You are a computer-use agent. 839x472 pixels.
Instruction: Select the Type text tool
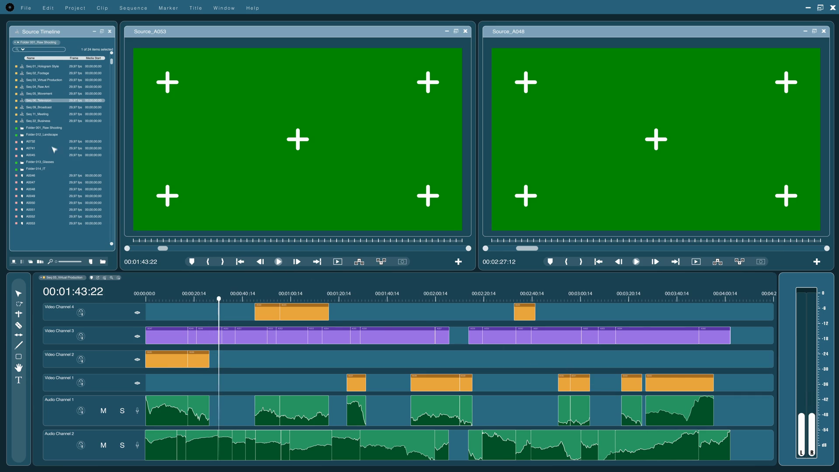tap(18, 380)
